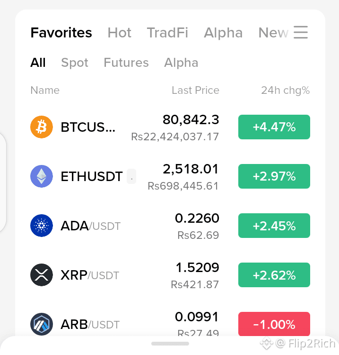Tap the Arbitrum ARB coin icon
This screenshot has height=355, width=339.
(42, 324)
